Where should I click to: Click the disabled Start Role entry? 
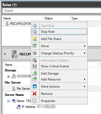59,26
